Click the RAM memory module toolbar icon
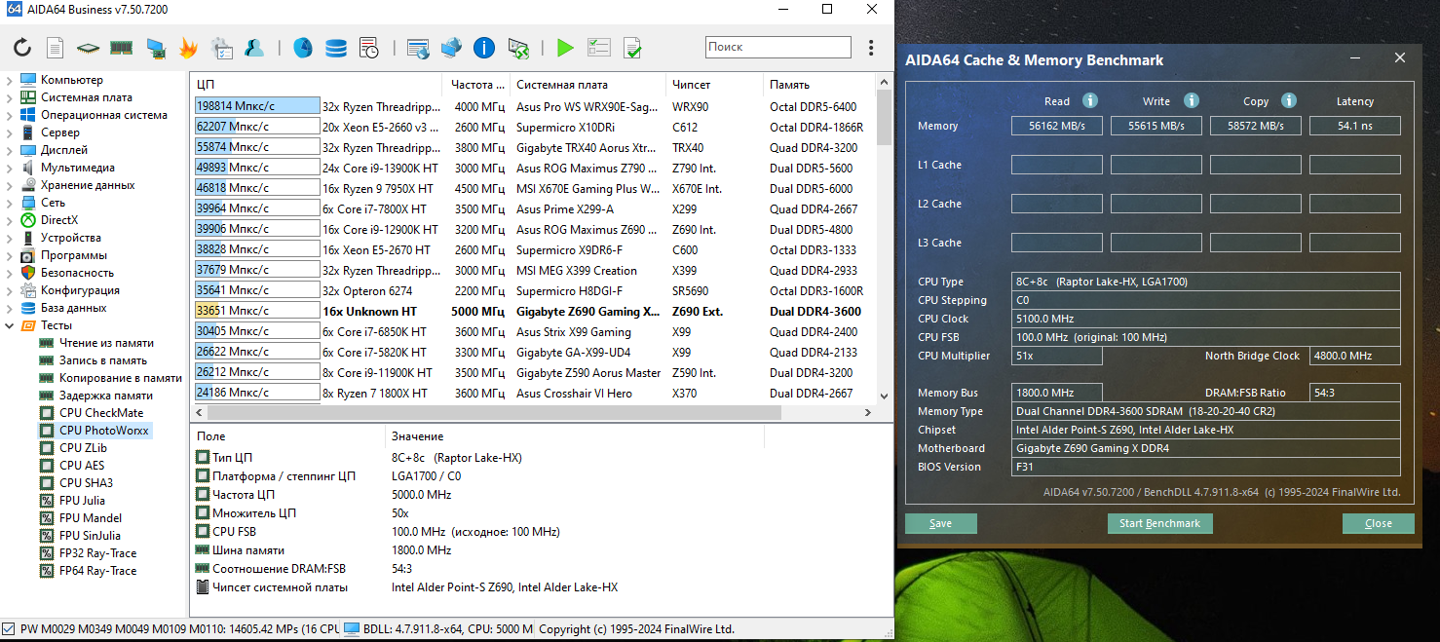The width and height of the screenshot is (1440, 642). pyautogui.click(x=121, y=47)
